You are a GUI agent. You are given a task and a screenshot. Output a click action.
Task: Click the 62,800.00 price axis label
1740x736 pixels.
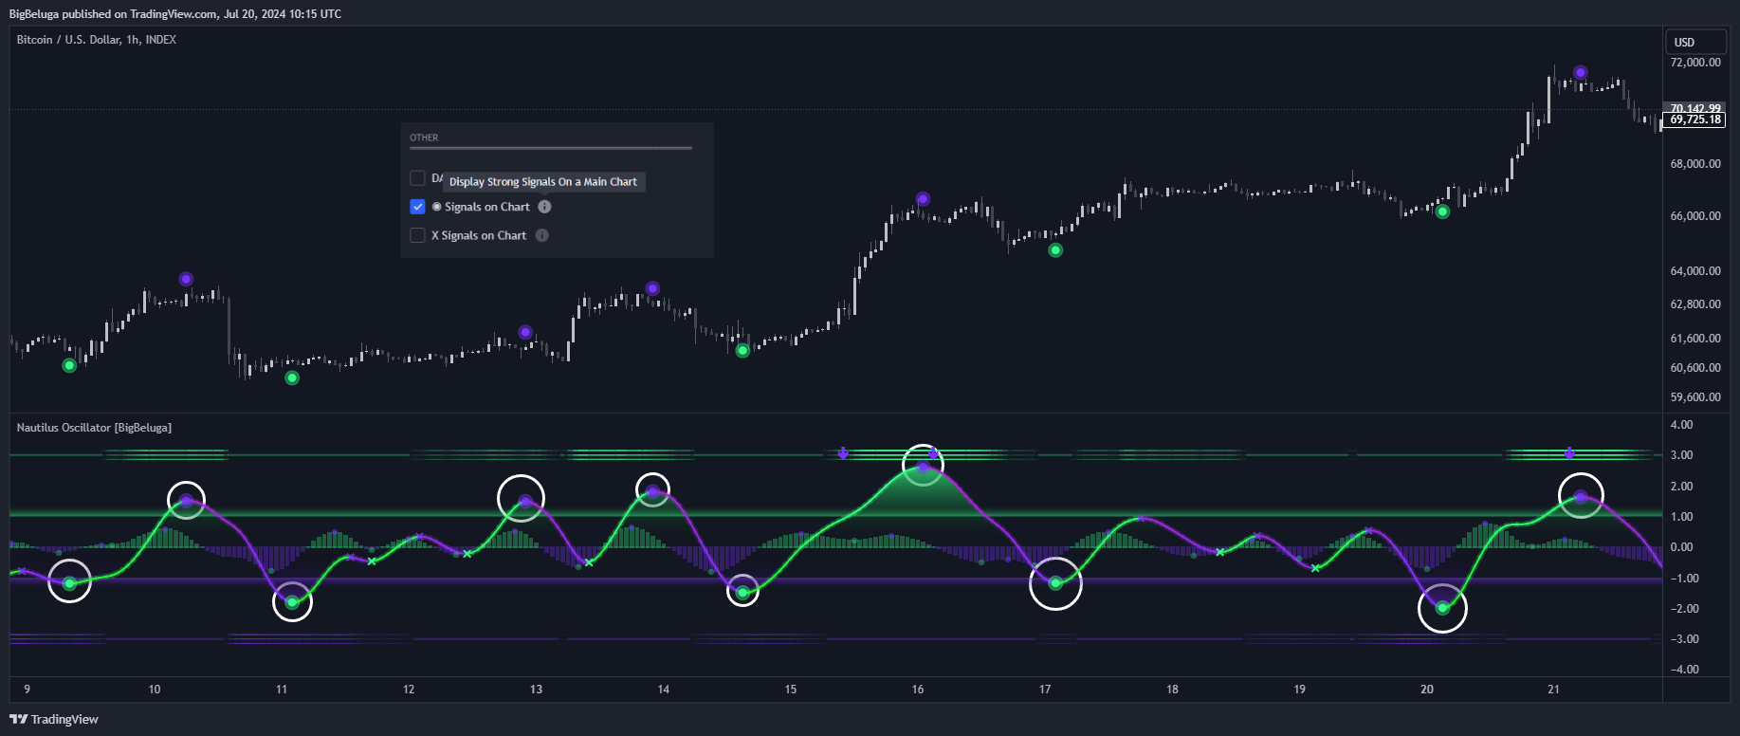pyautogui.click(x=1695, y=304)
